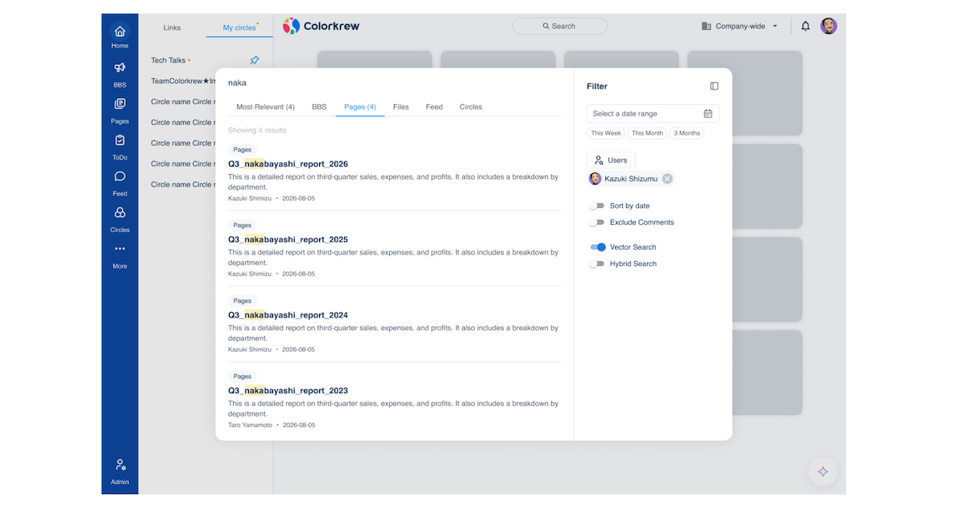
Task: Switch to the Files results tab
Action: (400, 107)
